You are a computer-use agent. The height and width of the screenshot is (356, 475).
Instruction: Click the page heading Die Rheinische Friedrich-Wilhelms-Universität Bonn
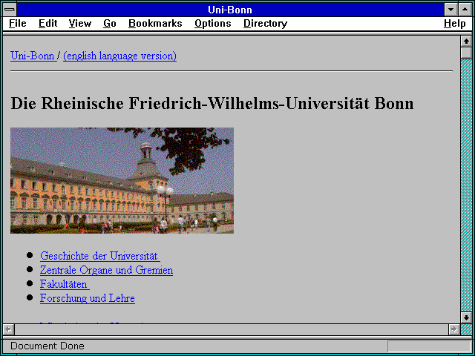click(212, 104)
